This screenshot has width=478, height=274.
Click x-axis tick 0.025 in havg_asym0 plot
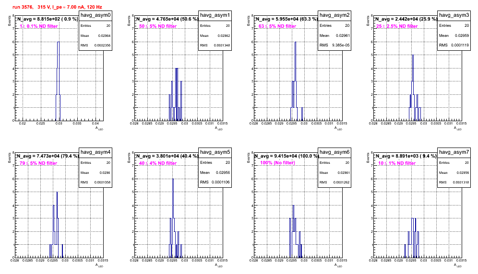point(40,124)
